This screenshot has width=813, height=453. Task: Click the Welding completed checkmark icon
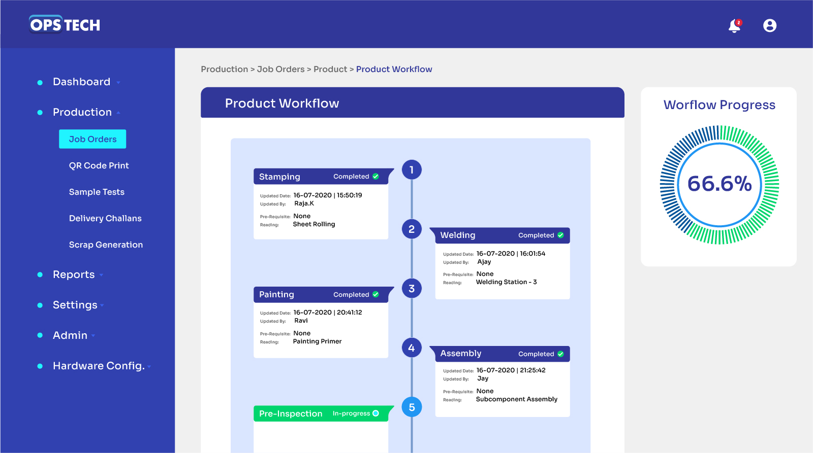(x=561, y=235)
